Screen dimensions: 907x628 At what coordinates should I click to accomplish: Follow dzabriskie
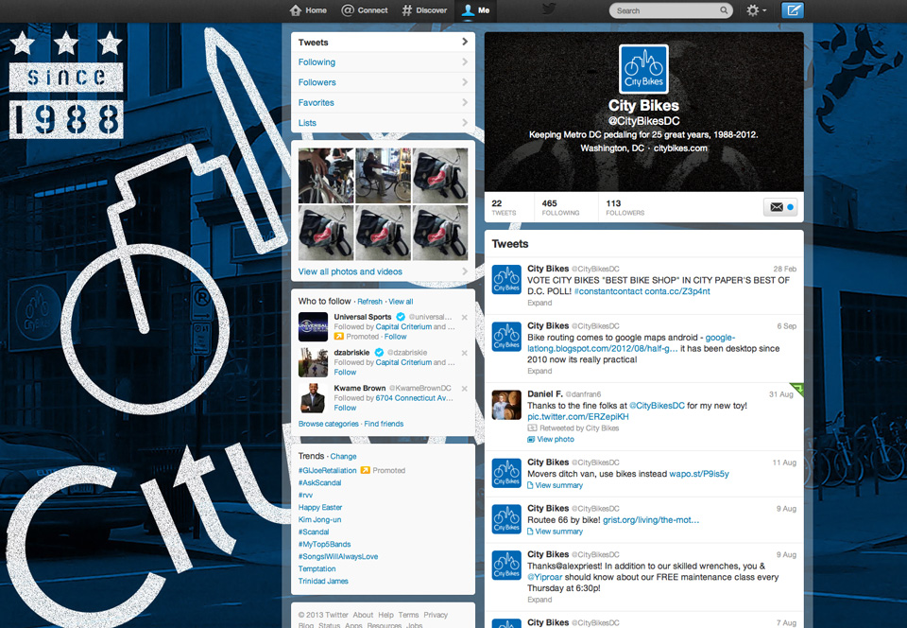(345, 373)
